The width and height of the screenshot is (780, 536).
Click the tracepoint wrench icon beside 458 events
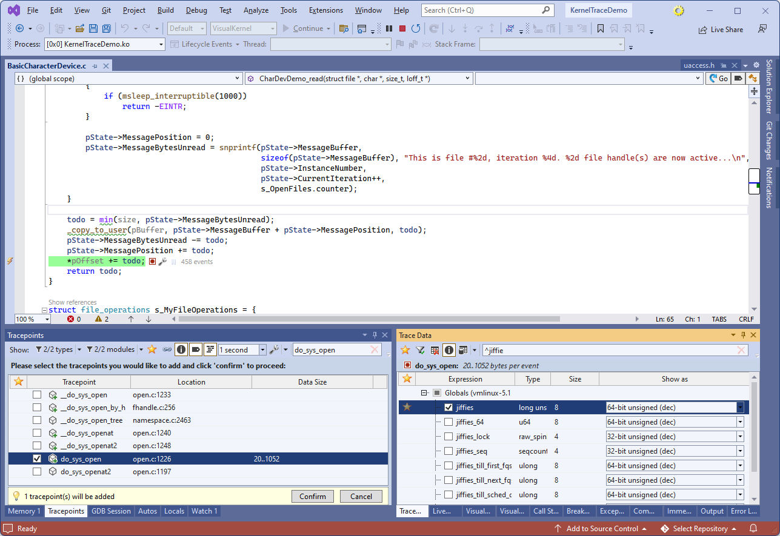pyautogui.click(x=162, y=262)
